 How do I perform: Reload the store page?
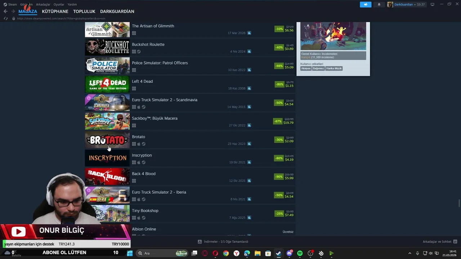[x=5, y=18]
